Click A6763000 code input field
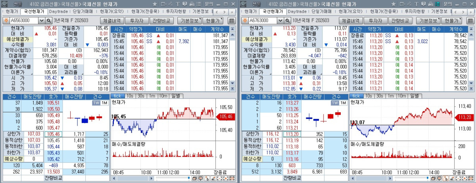Viewport: 476px width, 183px height. point(263,21)
